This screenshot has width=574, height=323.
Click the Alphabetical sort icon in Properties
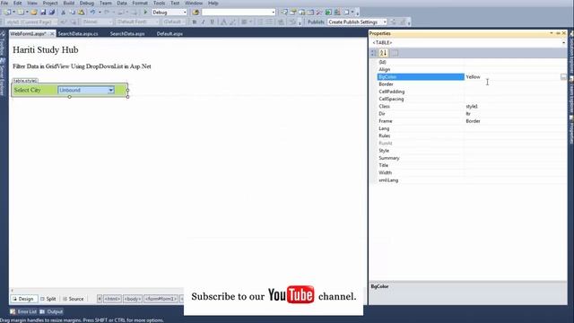pyautogui.click(x=383, y=53)
